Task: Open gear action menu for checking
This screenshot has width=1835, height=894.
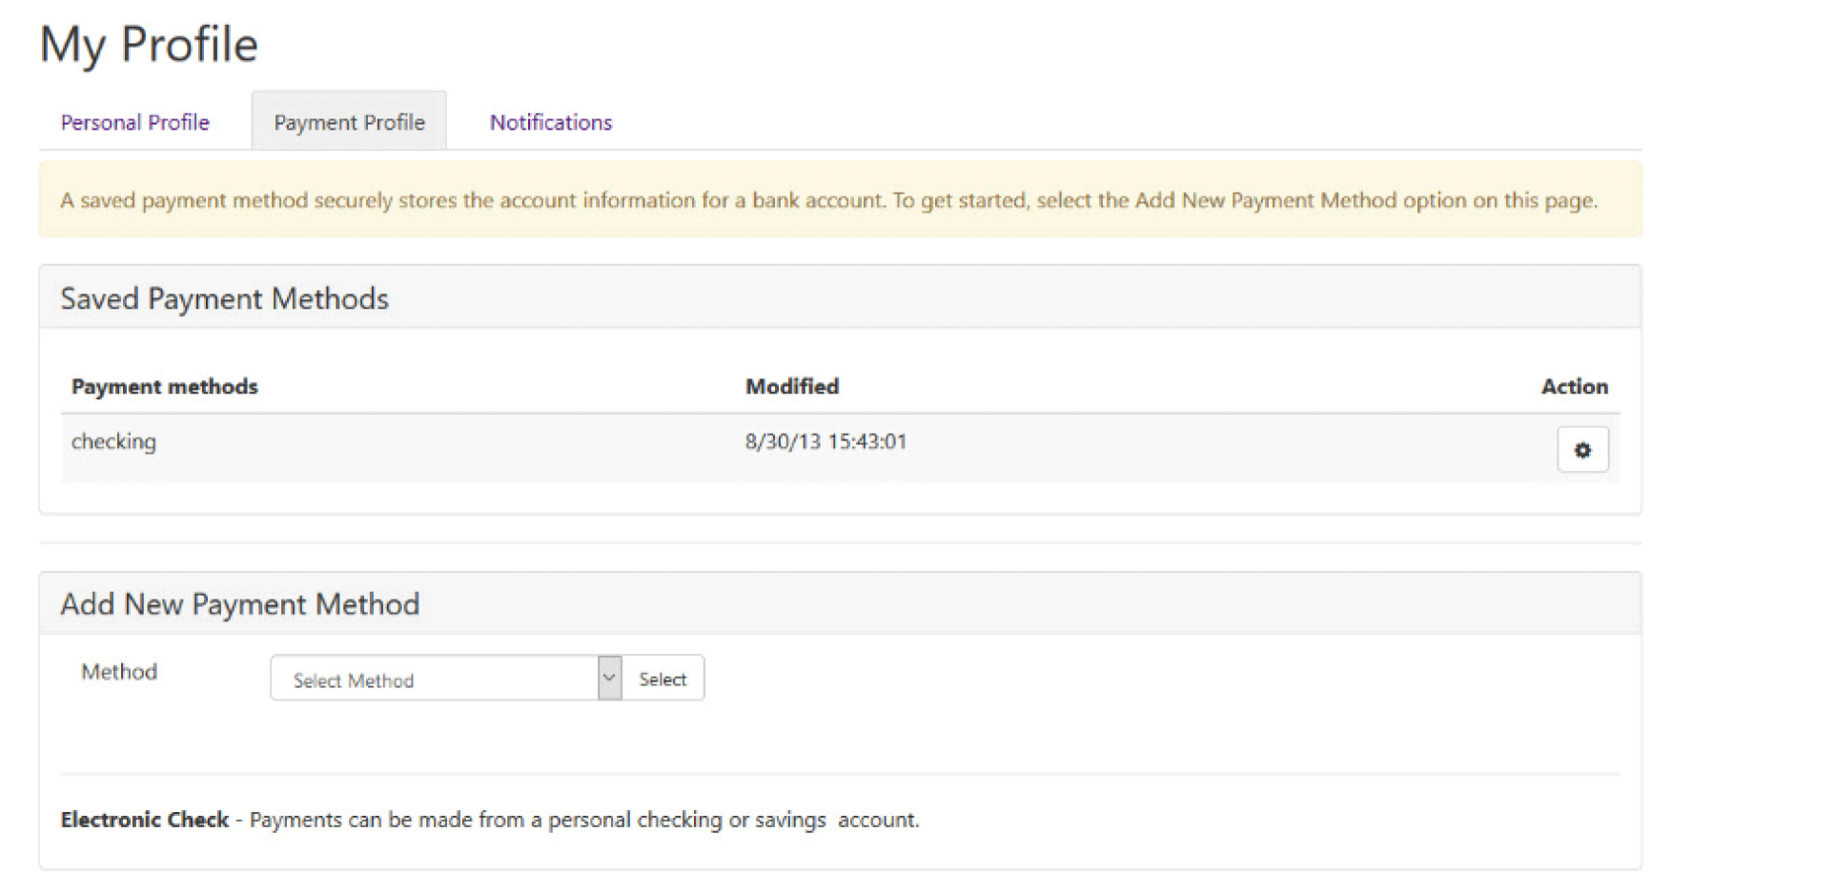Action: click(1582, 450)
